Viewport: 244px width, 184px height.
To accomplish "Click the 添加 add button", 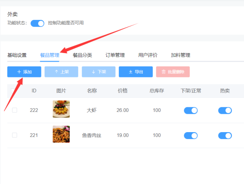I will point(24,72).
